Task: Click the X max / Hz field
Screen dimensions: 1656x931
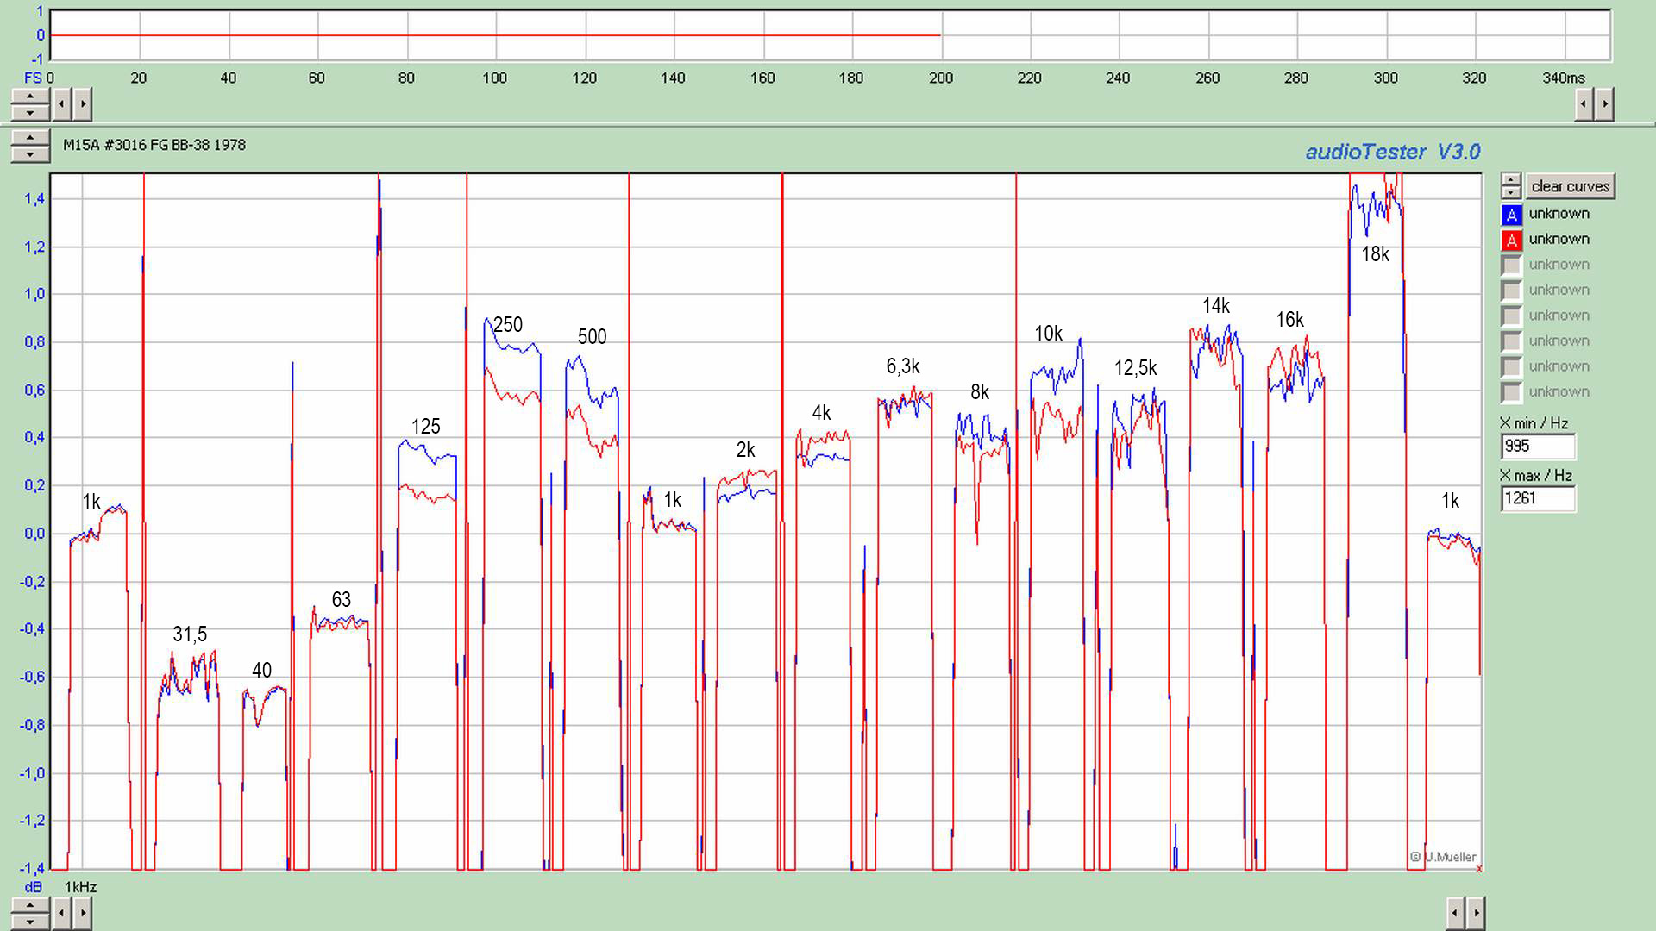Action: click(1538, 498)
